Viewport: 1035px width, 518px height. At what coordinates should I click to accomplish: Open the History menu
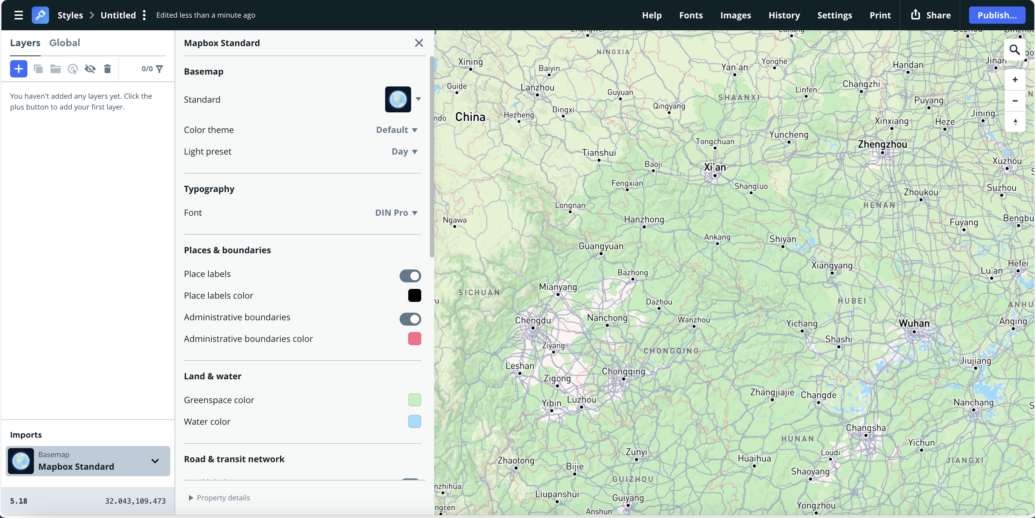pyautogui.click(x=784, y=15)
